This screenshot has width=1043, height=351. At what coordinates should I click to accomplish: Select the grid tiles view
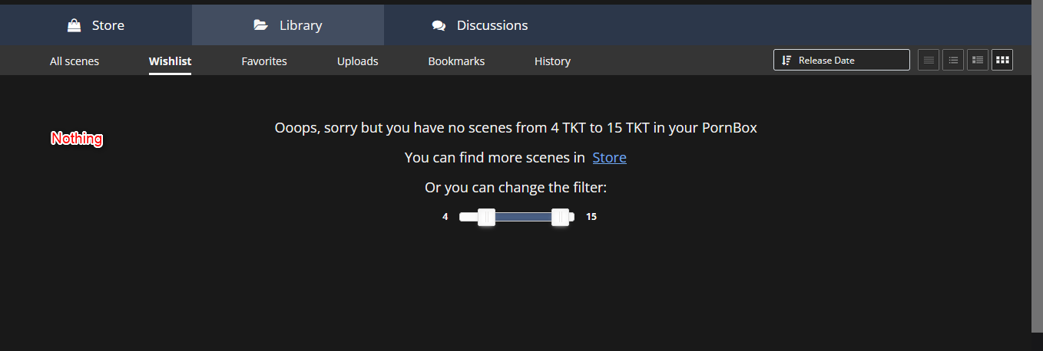tap(1002, 60)
